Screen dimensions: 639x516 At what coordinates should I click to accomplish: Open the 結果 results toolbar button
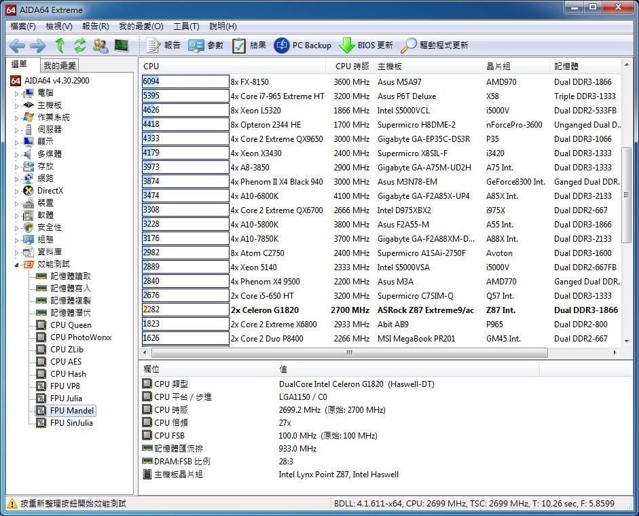249,45
